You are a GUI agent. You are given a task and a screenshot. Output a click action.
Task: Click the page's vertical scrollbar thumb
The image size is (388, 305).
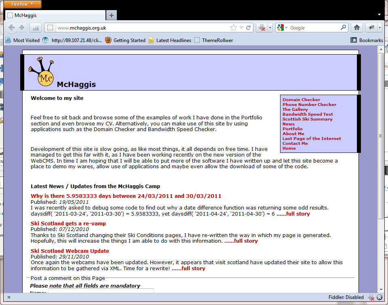(381, 136)
